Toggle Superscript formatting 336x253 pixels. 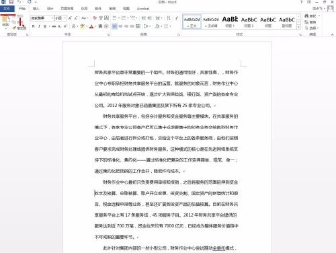65,26
